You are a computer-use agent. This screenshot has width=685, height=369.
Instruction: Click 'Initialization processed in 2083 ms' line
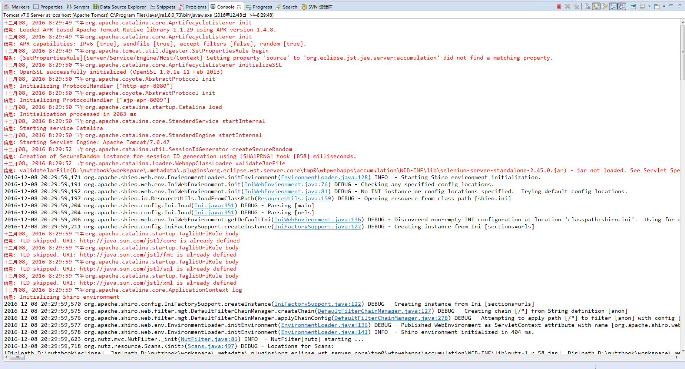click(70, 114)
